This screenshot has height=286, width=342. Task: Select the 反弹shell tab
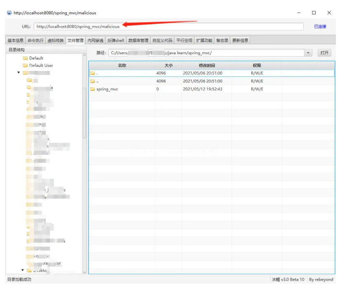(116, 40)
